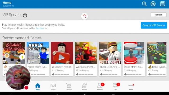Viewport: 169px width, 95px height.
Task: Switch to the Games tab
Action: pyautogui.click(x=53, y=87)
